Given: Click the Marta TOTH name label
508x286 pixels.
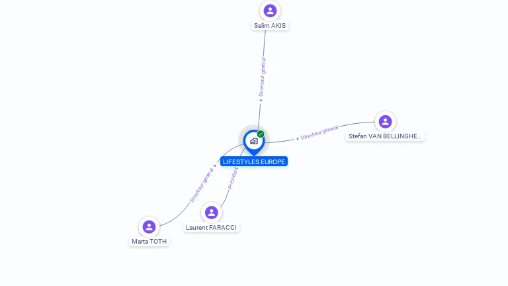Looking at the screenshot, I should coord(149,242).
